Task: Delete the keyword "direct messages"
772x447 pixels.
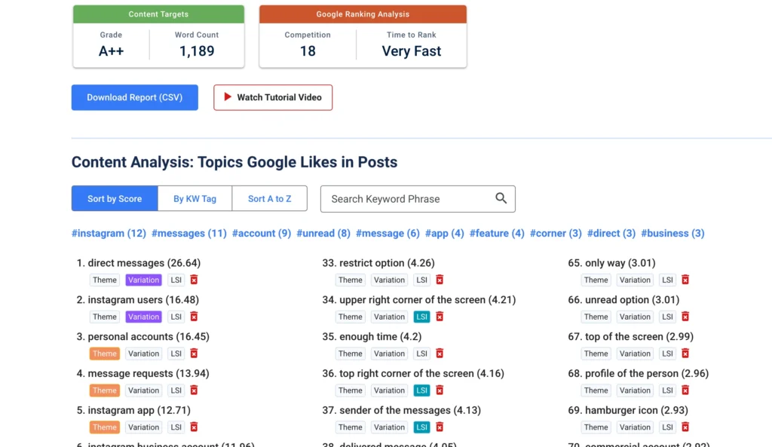Action: pos(193,280)
